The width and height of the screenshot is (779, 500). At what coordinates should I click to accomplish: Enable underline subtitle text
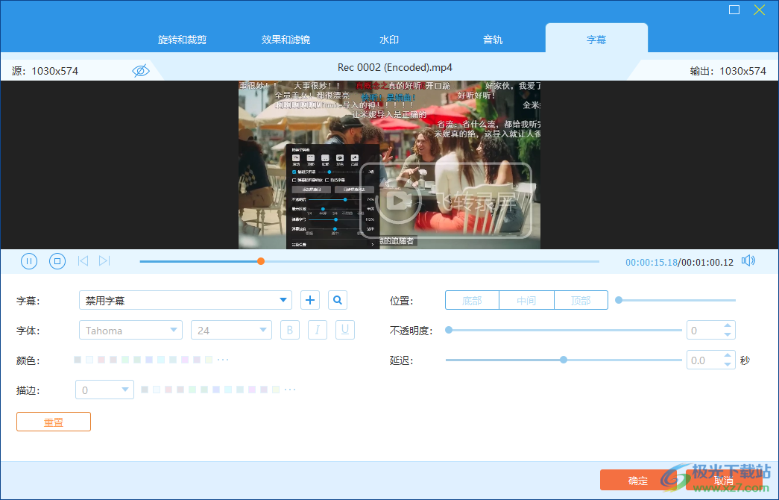pyautogui.click(x=344, y=329)
